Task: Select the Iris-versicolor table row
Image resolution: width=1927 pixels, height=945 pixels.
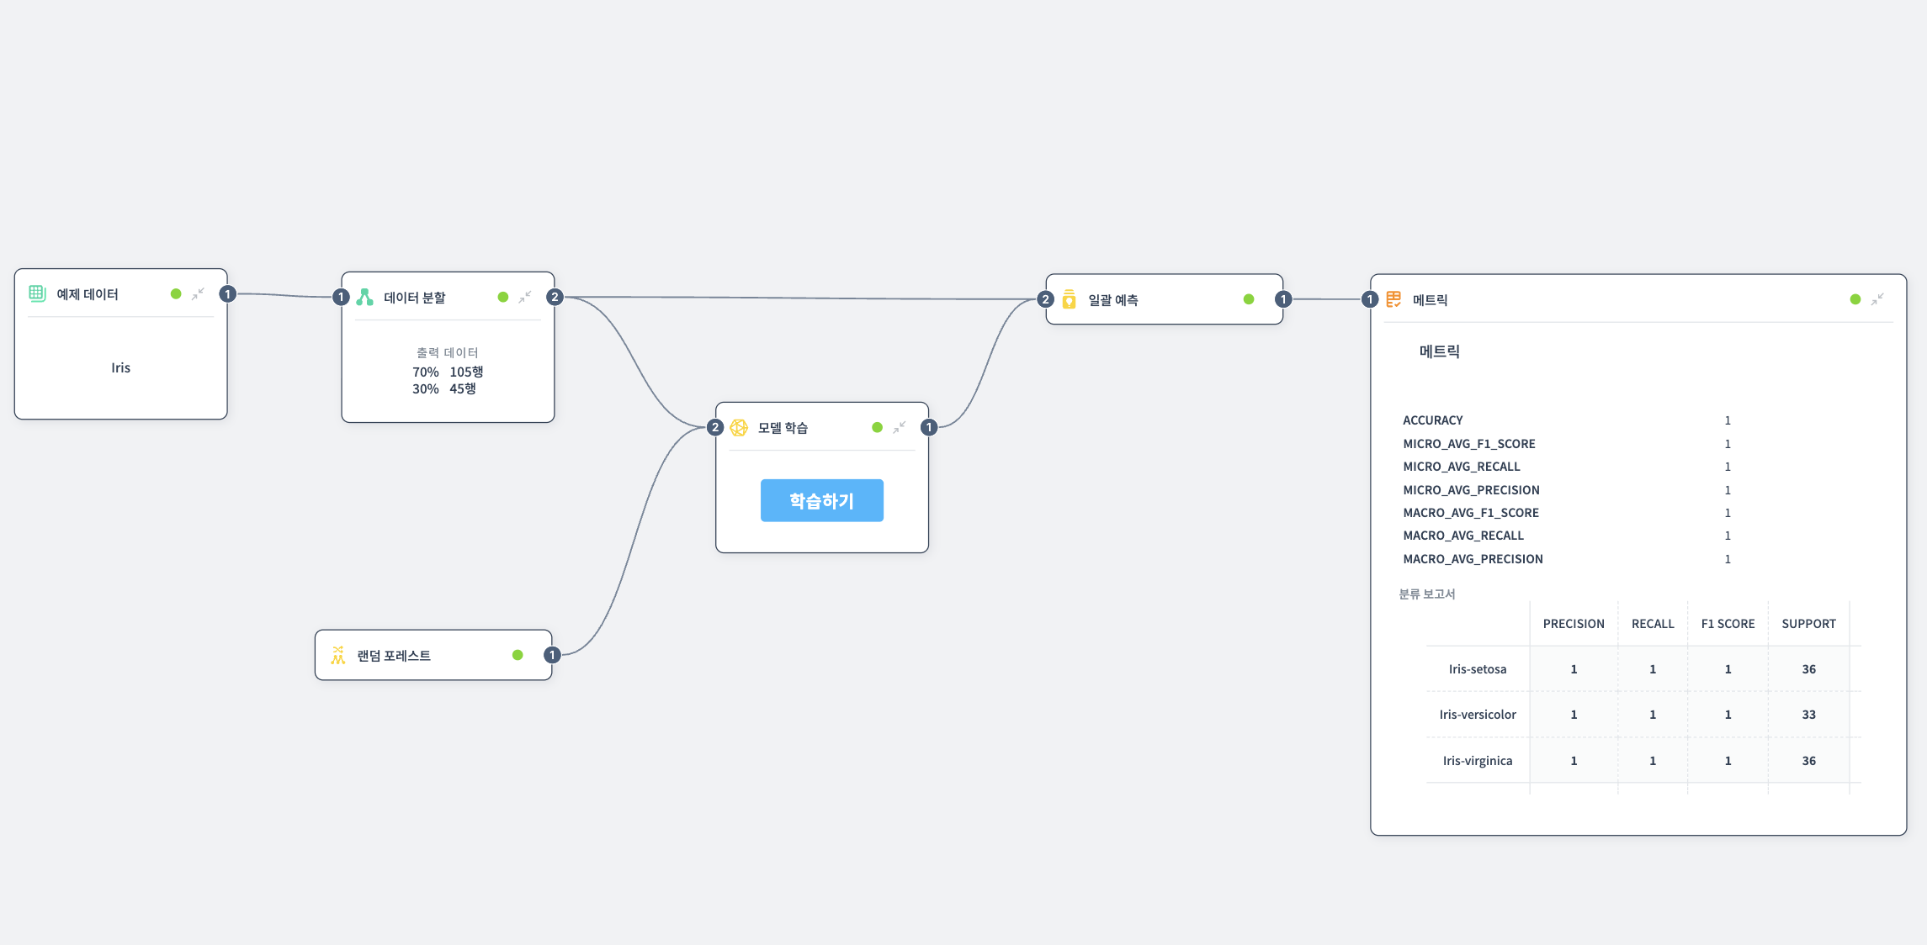Action: (x=1477, y=715)
